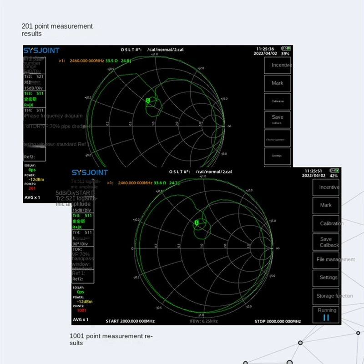The height and width of the screenshot is (364, 364).
Task: Click the 11:25:51 clock display
Action: pos(313,171)
